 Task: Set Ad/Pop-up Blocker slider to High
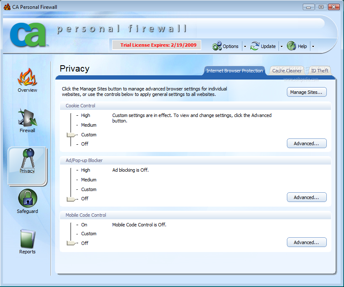pyautogui.click(x=85, y=170)
